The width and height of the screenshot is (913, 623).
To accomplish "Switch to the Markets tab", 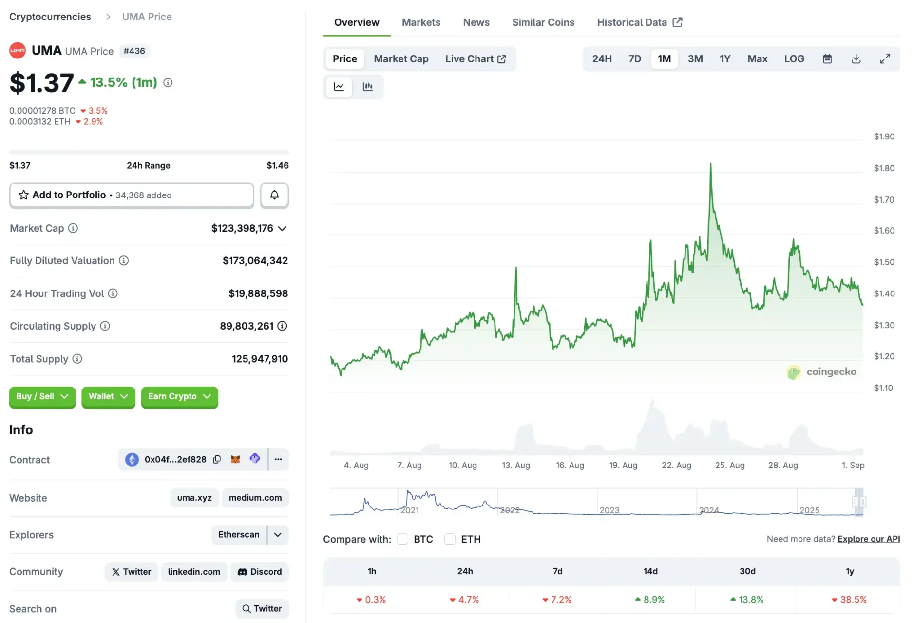I will click(421, 22).
